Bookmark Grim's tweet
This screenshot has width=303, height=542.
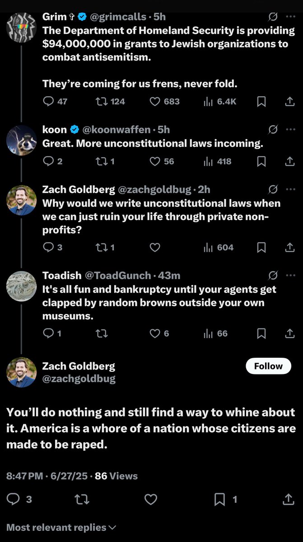(x=261, y=102)
